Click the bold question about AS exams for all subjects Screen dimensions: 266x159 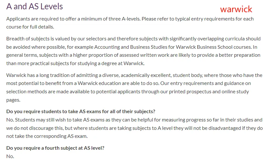coord(81,112)
